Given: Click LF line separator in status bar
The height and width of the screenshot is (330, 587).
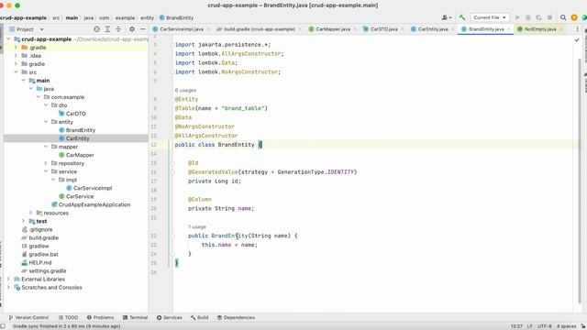Looking at the screenshot, I should coord(530,326).
